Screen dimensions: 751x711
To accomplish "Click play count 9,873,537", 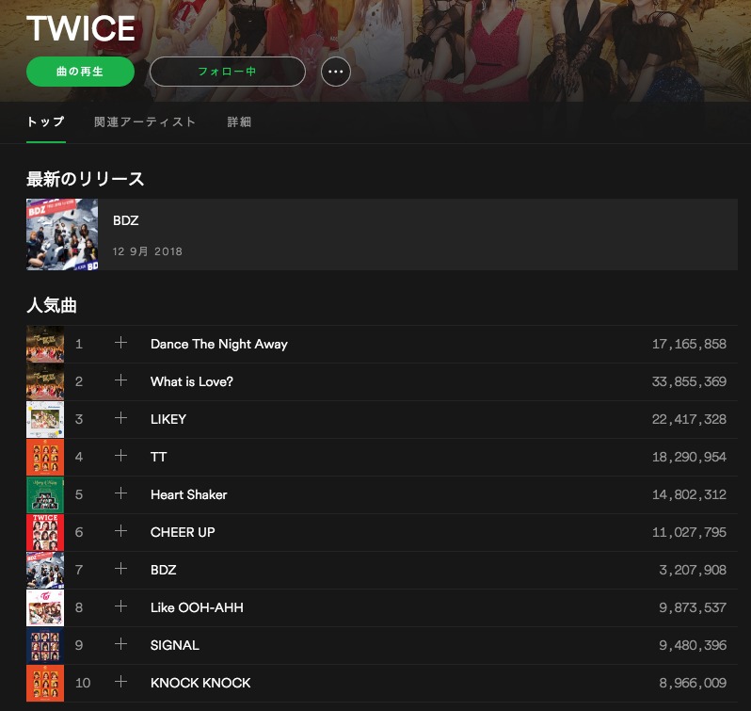I will tap(693, 608).
